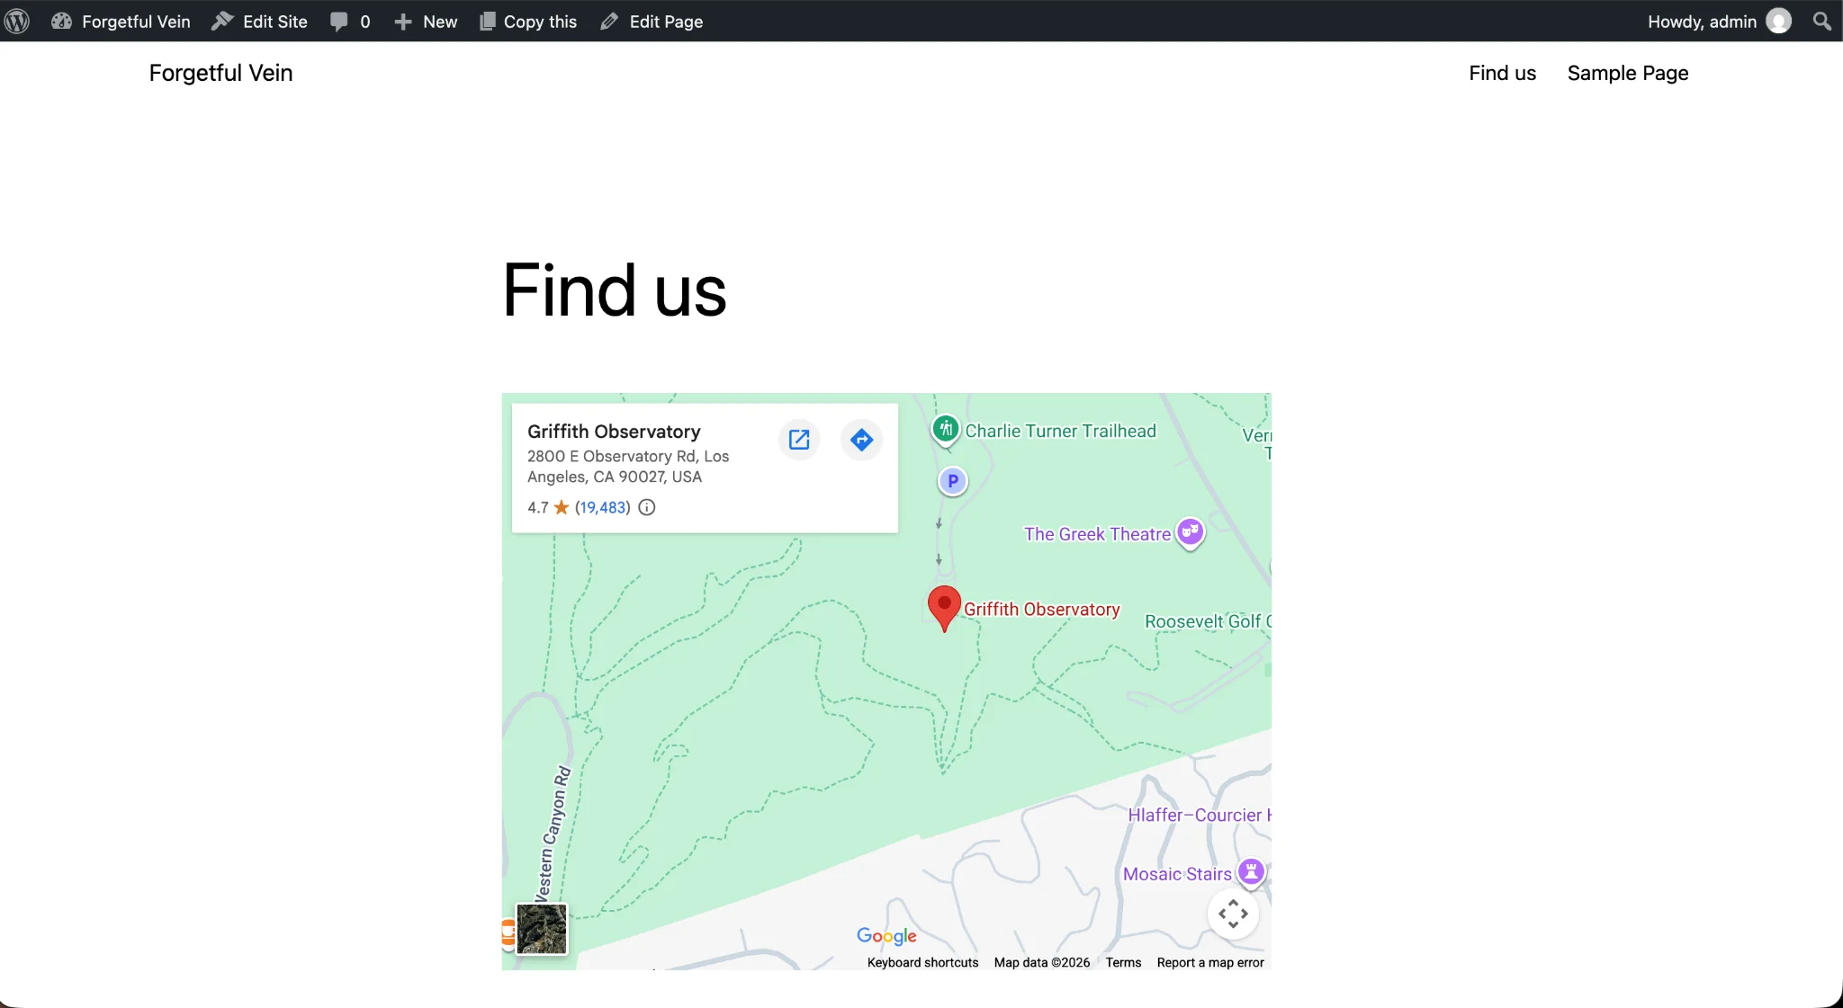Click the admin avatar icon
Viewport: 1843px width, 1008px height.
tap(1778, 21)
